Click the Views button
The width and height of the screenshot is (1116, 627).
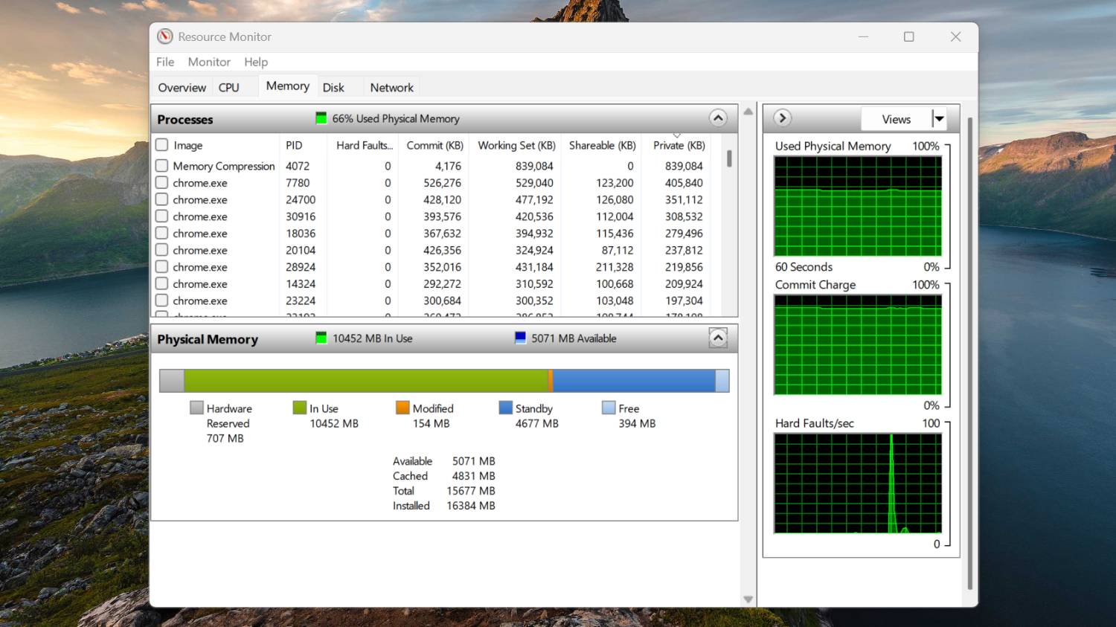tap(897, 119)
